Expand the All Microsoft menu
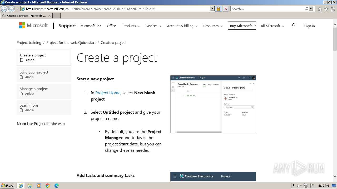Viewport: 337px width, 189px height. (272, 26)
